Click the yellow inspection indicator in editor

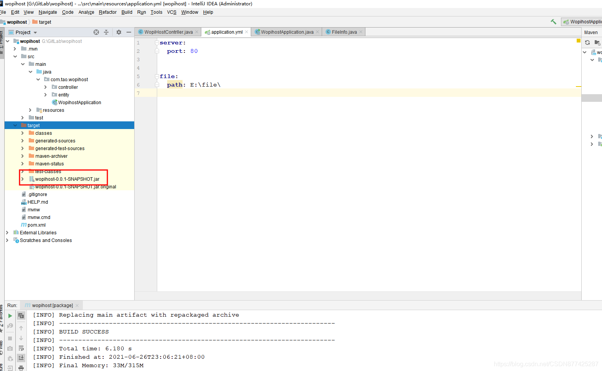pyautogui.click(x=579, y=41)
